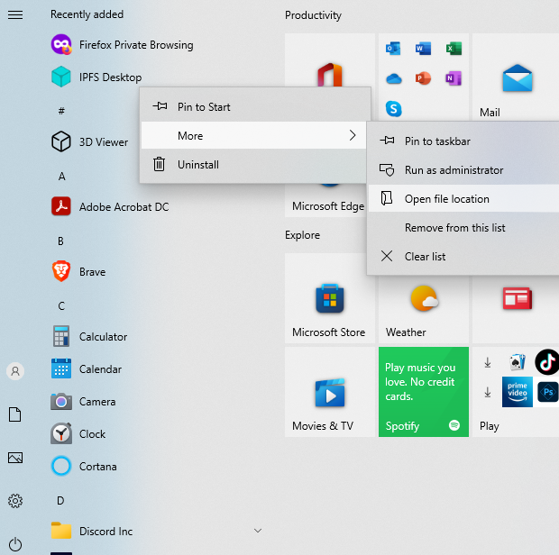Select Pin to taskbar
Screen dimensions: 559x555
click(x=463, y=141)
